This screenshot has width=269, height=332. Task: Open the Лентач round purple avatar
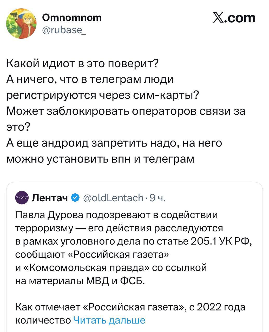click(x=22, y=198)
